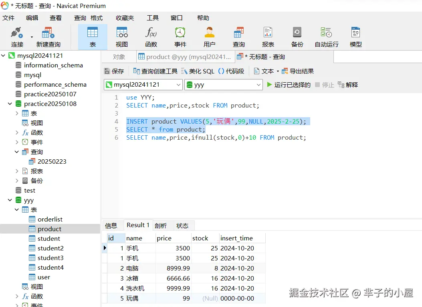Expand 事件 under practice20250108
This screenshot has height=307, width=422.
tap(17, 142)
